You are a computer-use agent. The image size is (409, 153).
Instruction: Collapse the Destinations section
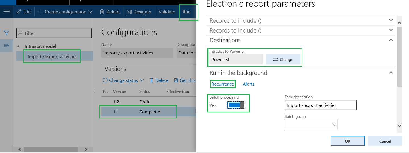(391, 40)
